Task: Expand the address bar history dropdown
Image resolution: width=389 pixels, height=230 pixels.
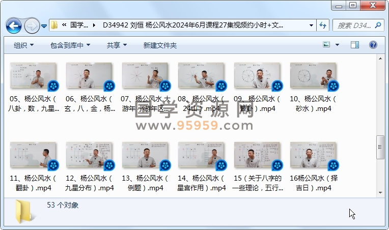Action: point(311,25)
